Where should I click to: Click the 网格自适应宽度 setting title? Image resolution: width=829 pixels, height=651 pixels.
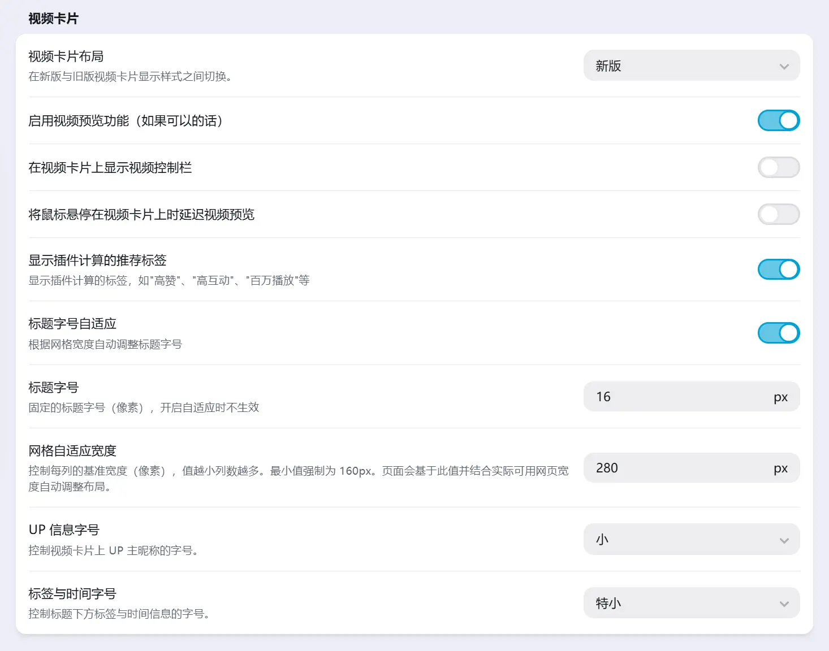click(x=72, y=451)
